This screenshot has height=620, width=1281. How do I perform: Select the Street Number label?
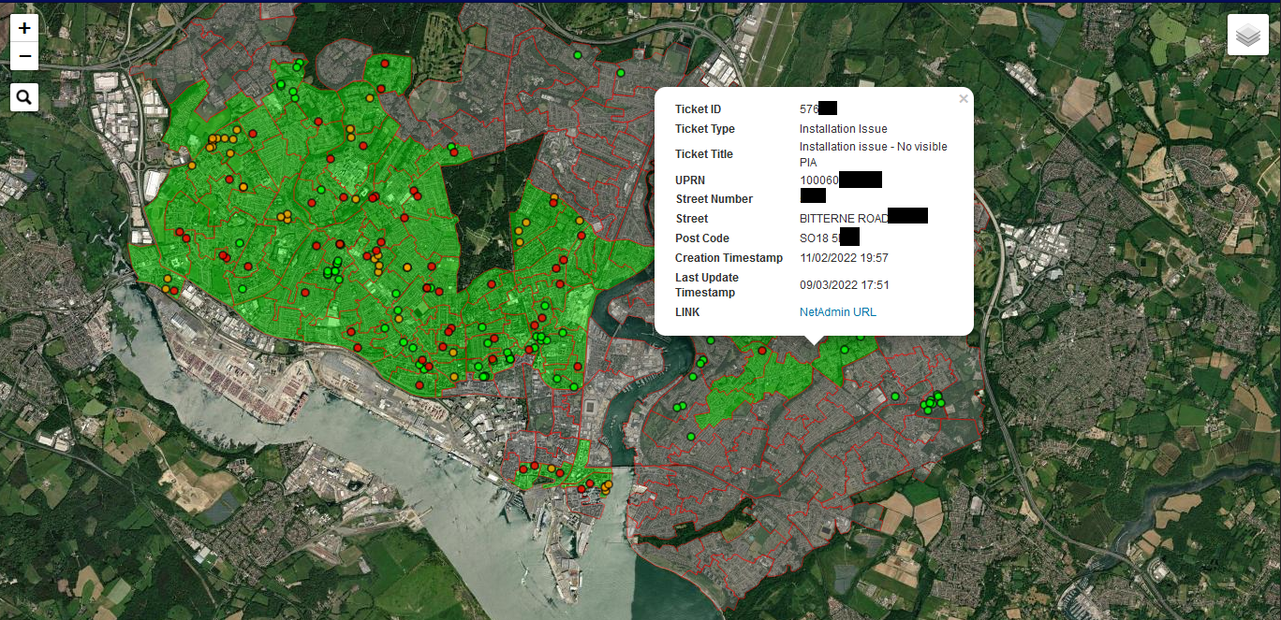pos(714,199)
